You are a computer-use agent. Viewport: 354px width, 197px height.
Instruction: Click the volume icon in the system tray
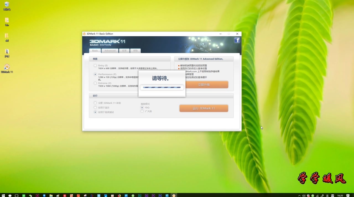click(304, 196)
